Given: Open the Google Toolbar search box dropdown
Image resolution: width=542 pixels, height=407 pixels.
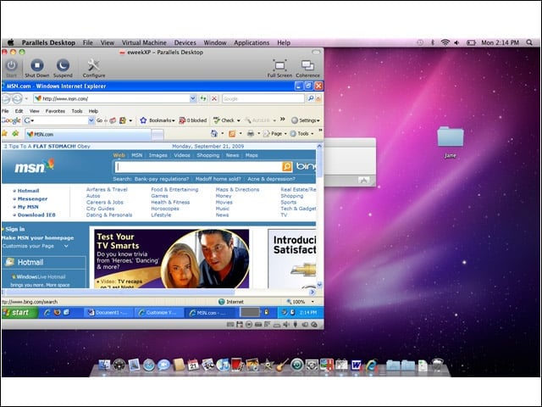Looking at the screenshot, I should click(91, 120).
